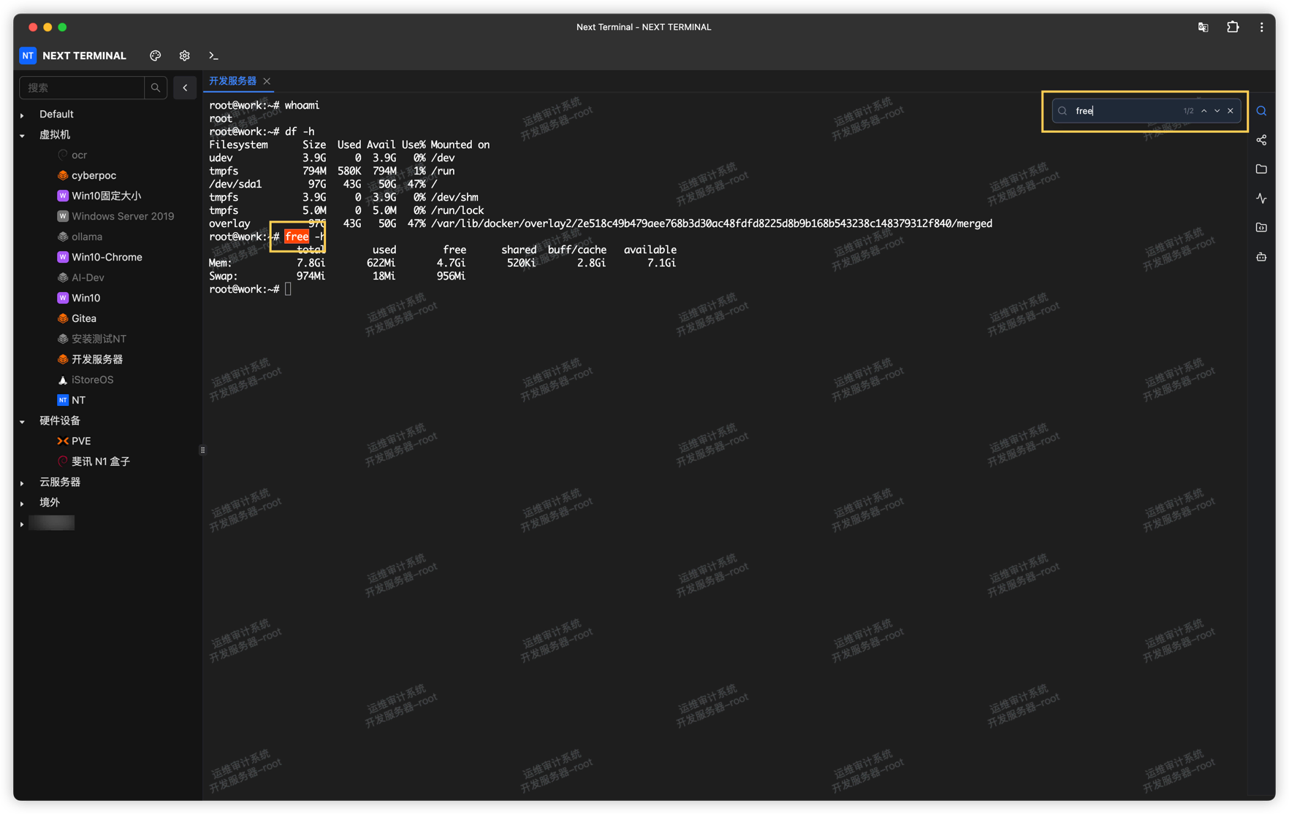
Task: Open the Gitea asset
Action: (83, 318)
